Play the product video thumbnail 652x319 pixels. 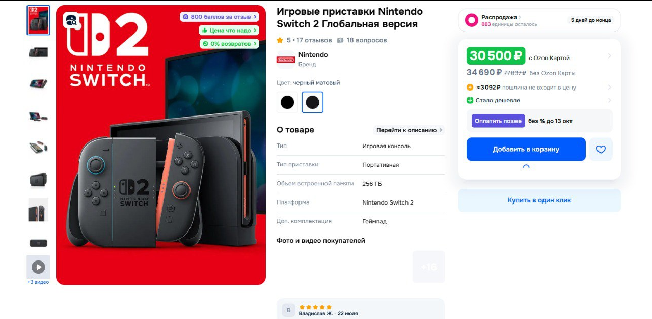point(38,267)
